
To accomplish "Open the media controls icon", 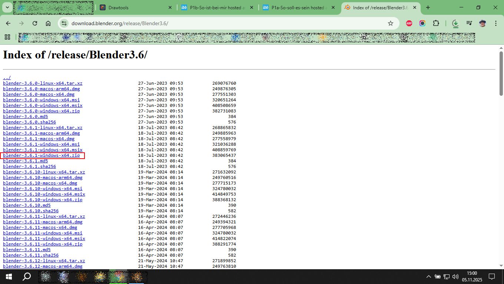I will click(469, 23).
